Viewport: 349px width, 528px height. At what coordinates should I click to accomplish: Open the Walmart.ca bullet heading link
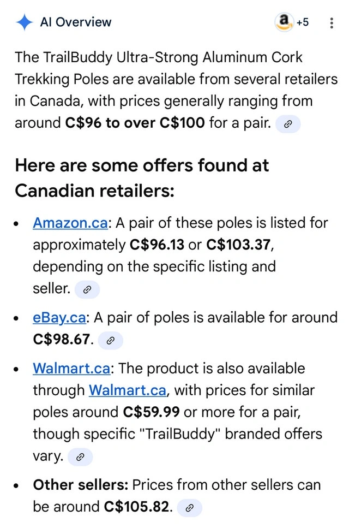71,369
